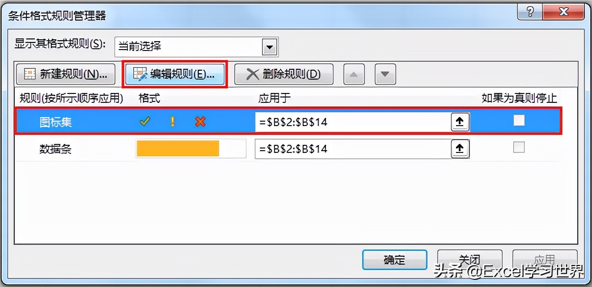Click the green check mark icon preview
This screenshot has height=287, width=592.
point(144,122)
